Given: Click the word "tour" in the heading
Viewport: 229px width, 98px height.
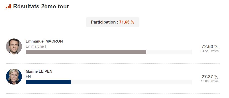Looking at the screenshot, I should click(x=63, y=7).
